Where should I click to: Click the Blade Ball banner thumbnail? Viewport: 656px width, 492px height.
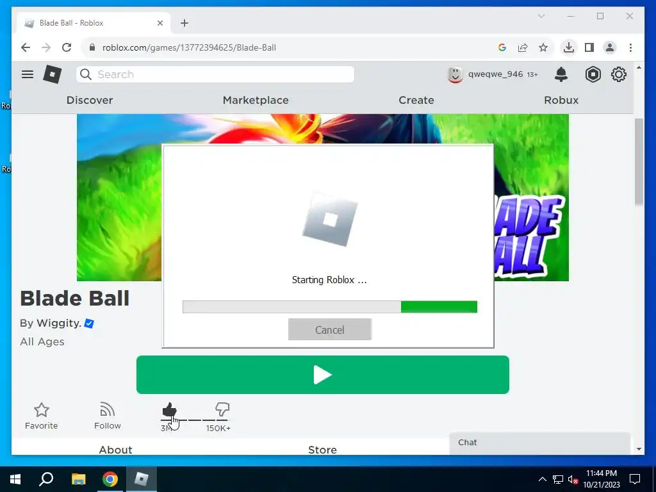[x=323, y=197]
